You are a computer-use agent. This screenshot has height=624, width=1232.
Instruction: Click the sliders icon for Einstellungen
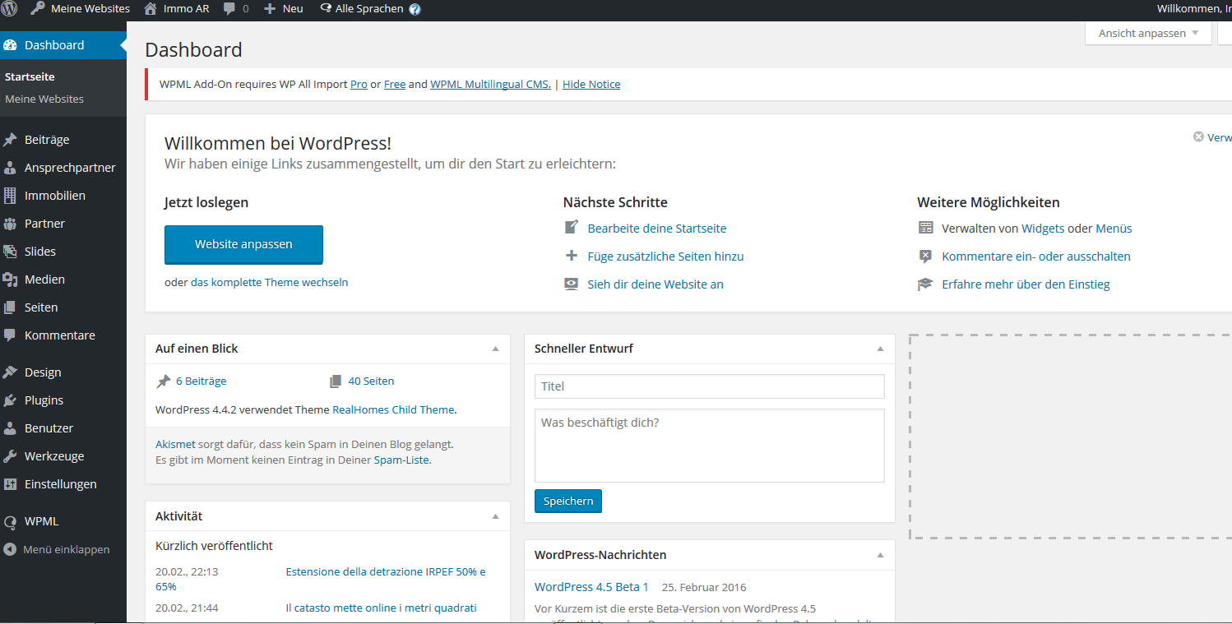pos(10,484)
